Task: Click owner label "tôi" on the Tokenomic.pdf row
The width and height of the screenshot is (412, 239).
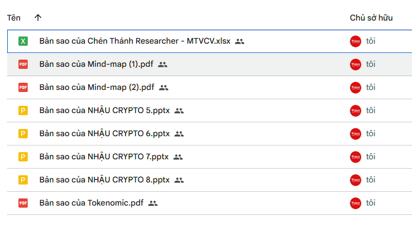Action: [371, 203]
